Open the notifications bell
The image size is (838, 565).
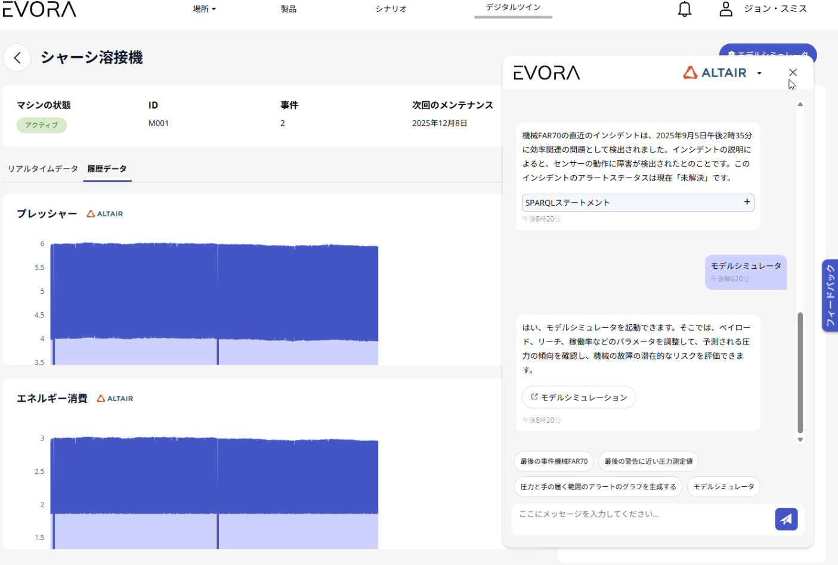coord(685,9)
